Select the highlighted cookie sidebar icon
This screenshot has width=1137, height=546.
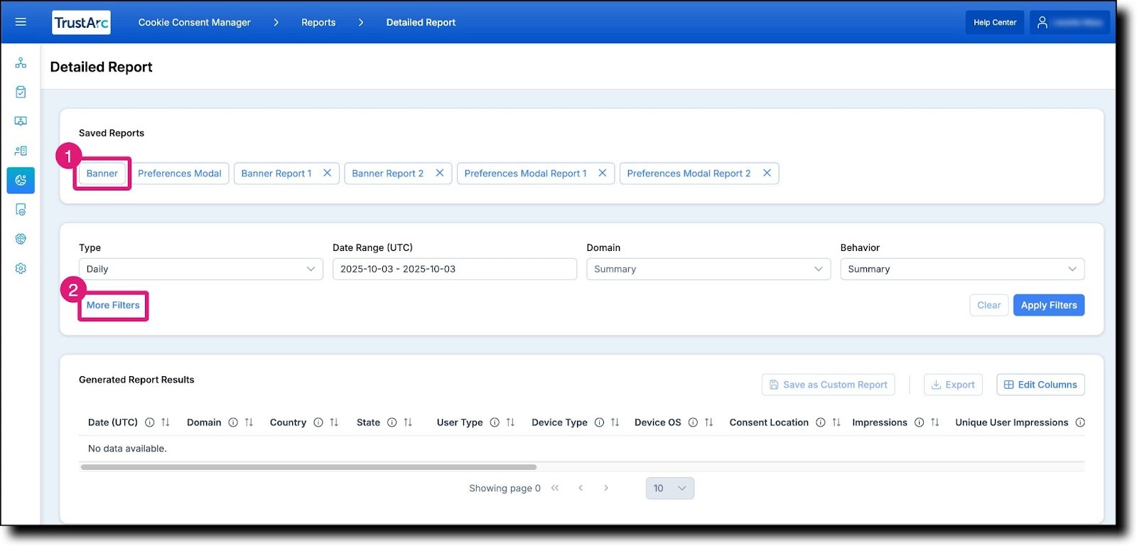click(21, 180)
